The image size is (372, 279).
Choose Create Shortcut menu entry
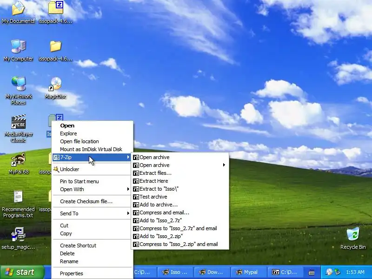tap(92, 246)
